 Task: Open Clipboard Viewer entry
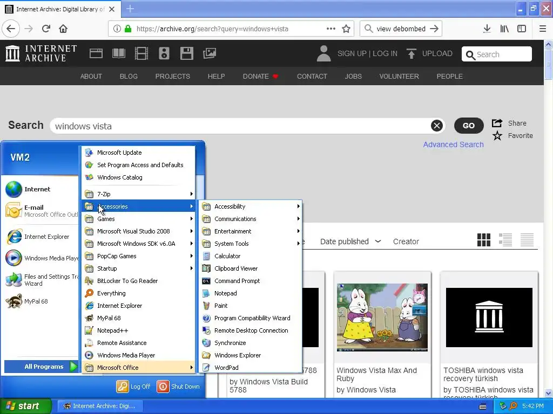pyautogui.click(x=250, y=268)
